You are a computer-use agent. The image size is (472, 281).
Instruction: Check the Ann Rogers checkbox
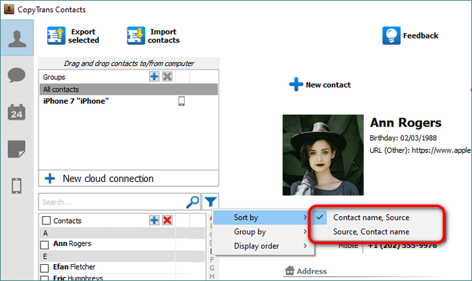point(45,245)
